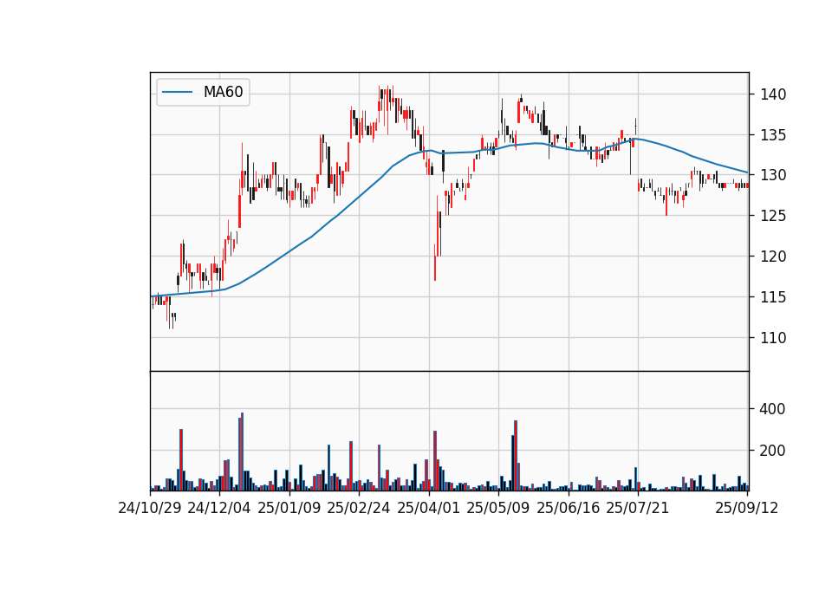
Task: Click the 125 price axis label
Action: pos(773,216)
